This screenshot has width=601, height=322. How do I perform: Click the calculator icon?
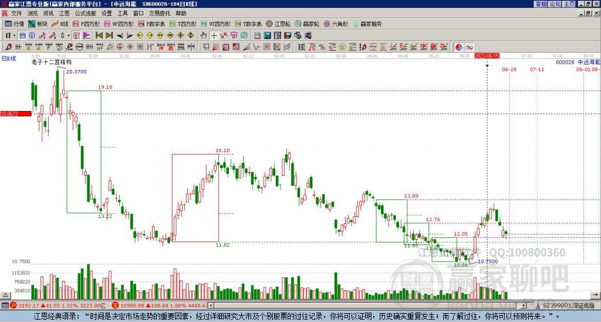click(x=267, y=35)
